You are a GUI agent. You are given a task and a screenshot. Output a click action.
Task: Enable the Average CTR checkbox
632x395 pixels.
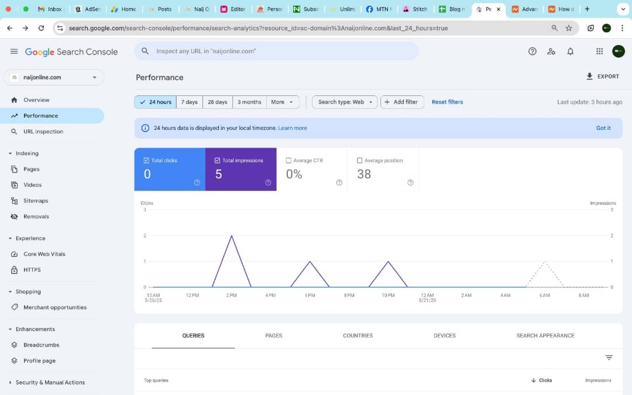[x=288, y=160]
